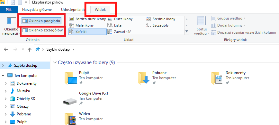Open the Plik menu tab

click(9, 10)
